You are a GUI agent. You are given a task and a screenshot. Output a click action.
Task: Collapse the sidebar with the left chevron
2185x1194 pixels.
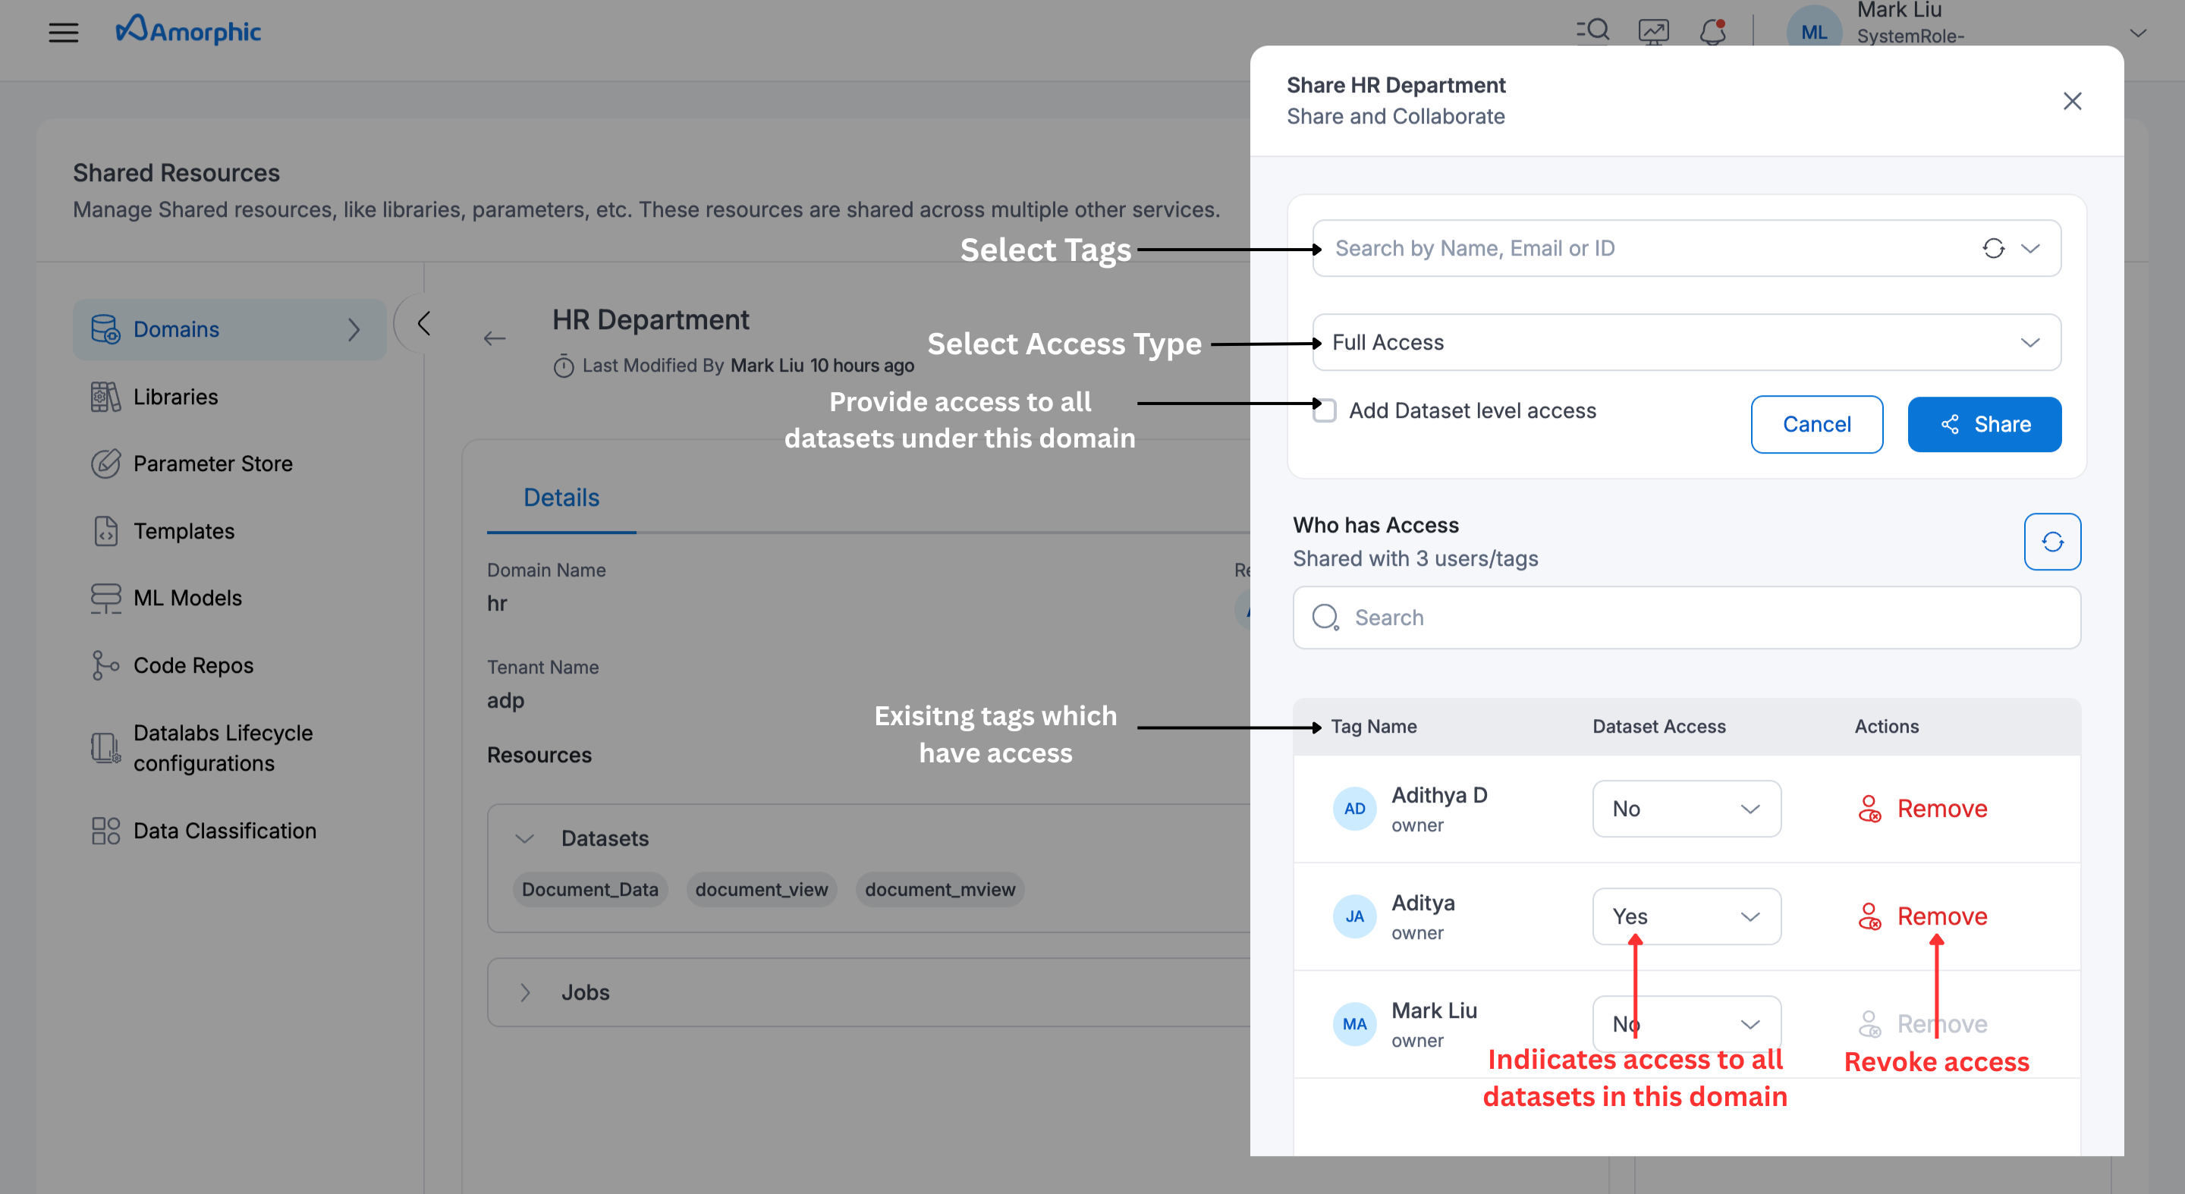[423, 323]
